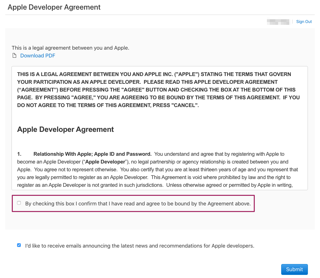
Task: Click the 'Apple Developer Agreement' page title
Action: (x=54, y=7)
